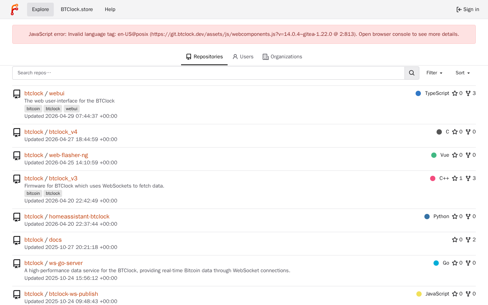This screenshot has width=488, height=305.
Task: Click "Firmware for BTClock which uses WebSockets" description
Action: 94,186
